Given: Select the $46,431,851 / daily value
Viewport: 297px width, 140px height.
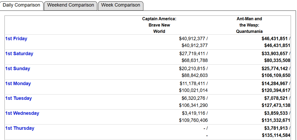Looking at the screenshot, I should 276,39.
